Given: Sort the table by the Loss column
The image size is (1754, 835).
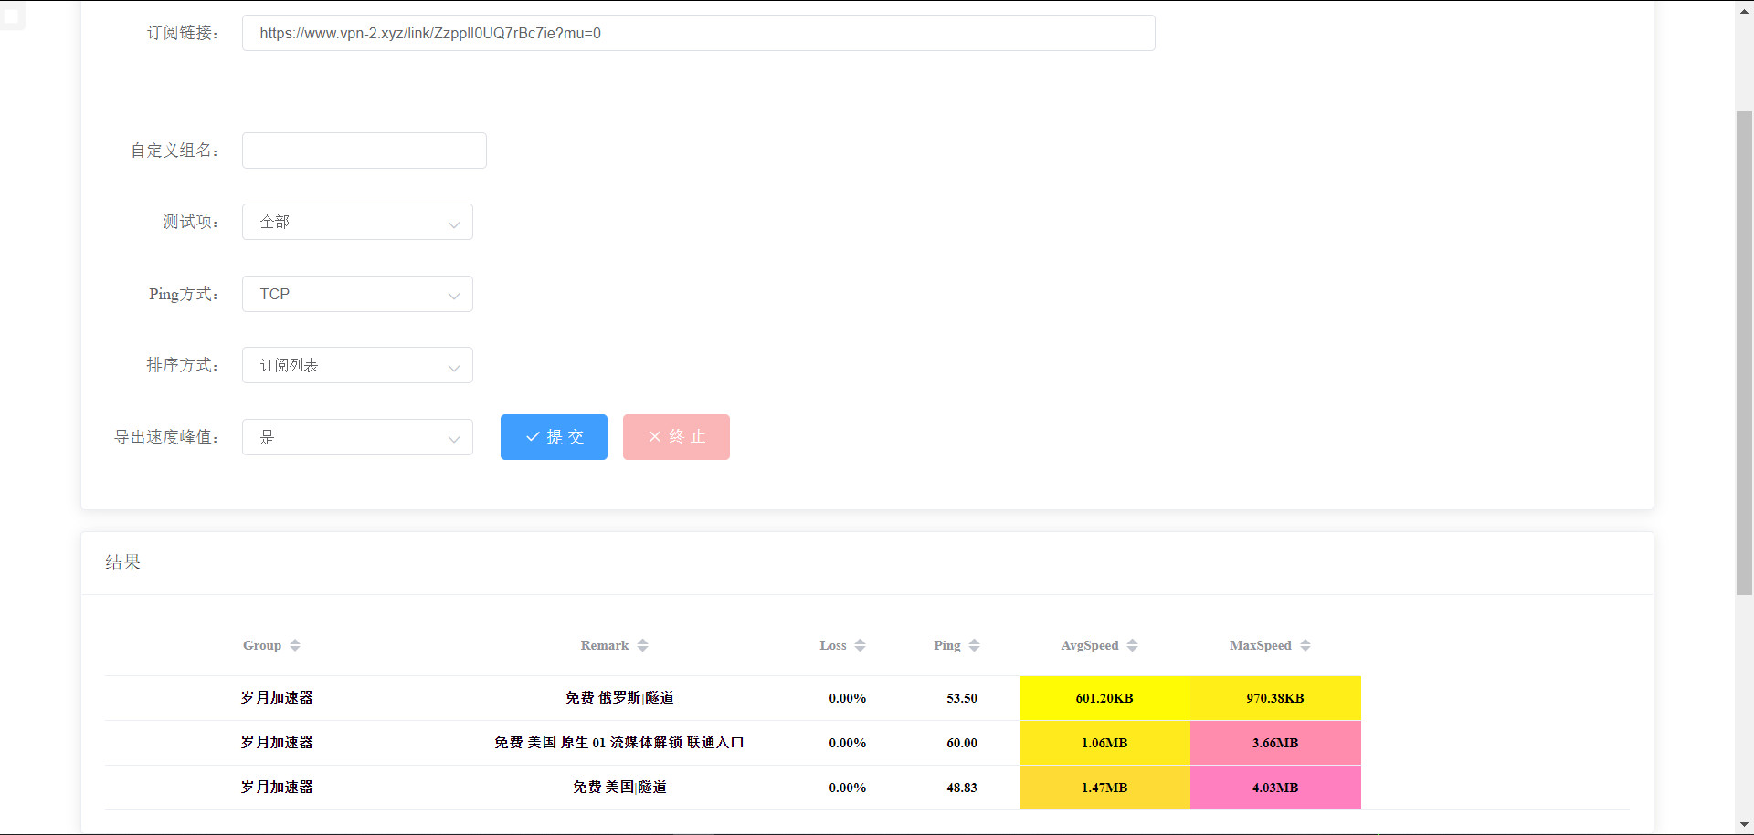Looking at the screenshot, I should click(x=842, y=645).
